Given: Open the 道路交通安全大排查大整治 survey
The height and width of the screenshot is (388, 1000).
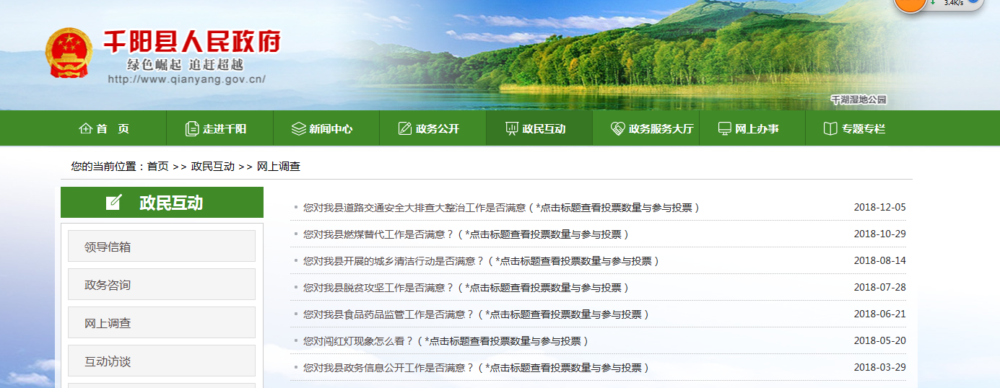Looking at the screenshot, I should (502, 208).
